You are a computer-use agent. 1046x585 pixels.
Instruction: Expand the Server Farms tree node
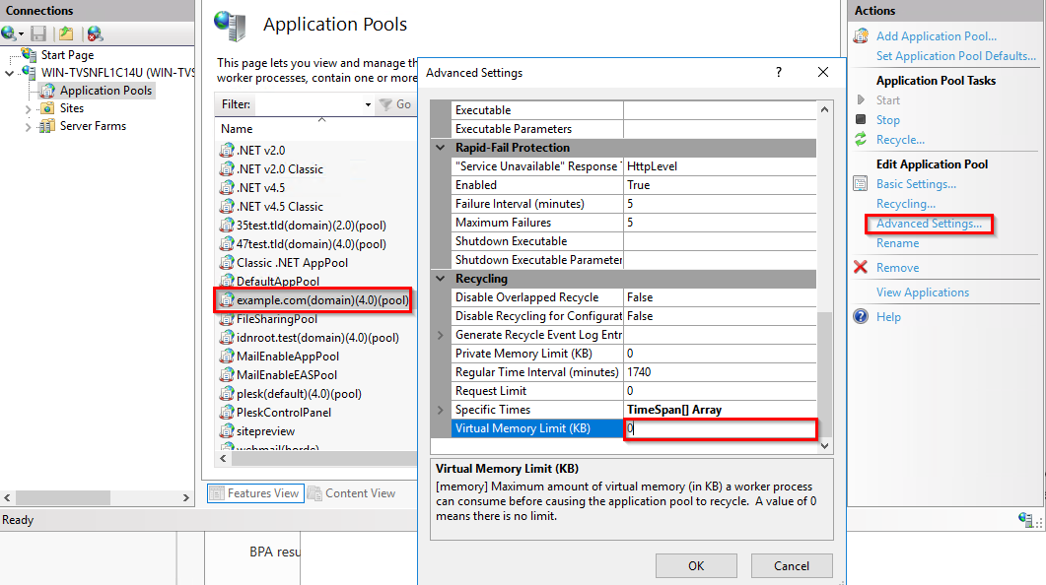pyautogui.click(x=28, y=126)
